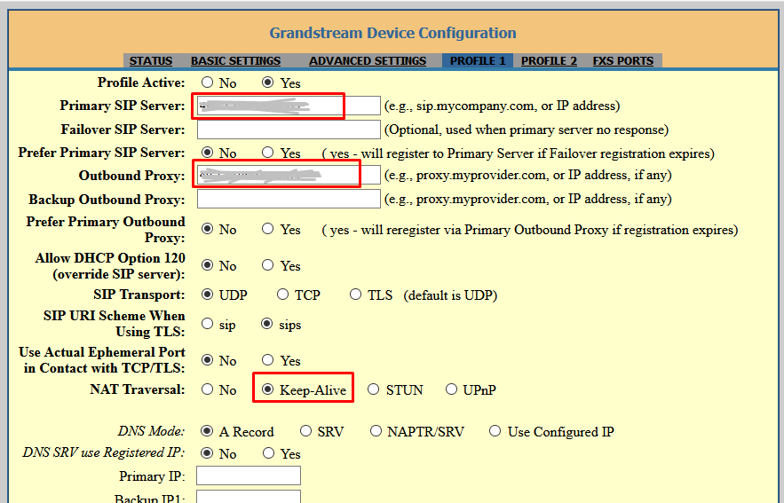Viewport: 784px width, 503px height.
Task: Click the Outbound Proxy input field
Action: click(288, 175)
